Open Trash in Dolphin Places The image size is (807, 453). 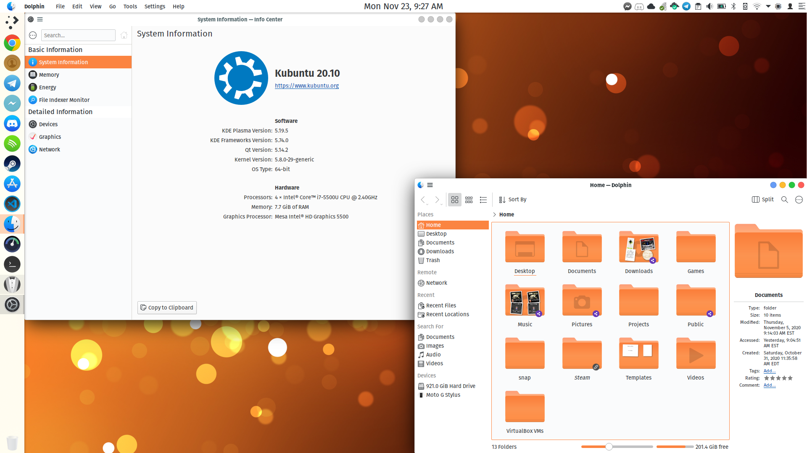coord(453,260)
